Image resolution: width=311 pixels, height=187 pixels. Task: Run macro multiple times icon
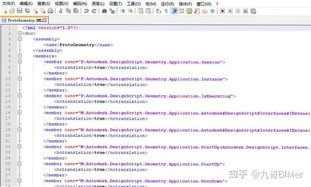(x=246, y=11)
